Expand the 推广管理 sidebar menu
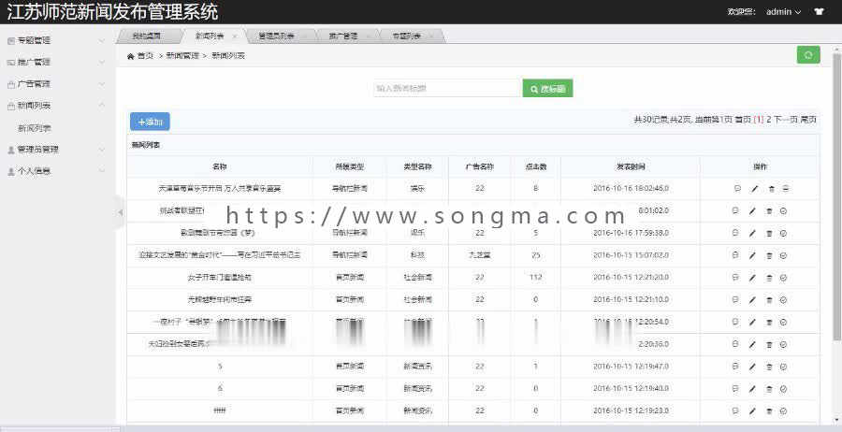The width and height of the screenshot is (842, 432). pos(57,63)
